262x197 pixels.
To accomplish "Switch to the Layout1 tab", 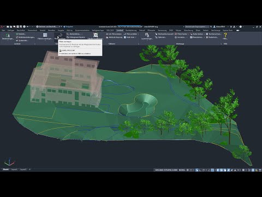I will [14, 170].
